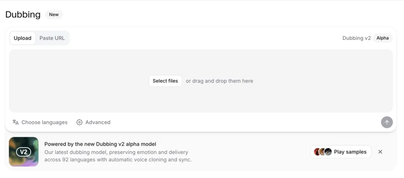Switch to the Paste URL tab
404x178 pixels.
click(x=52, y=38)
